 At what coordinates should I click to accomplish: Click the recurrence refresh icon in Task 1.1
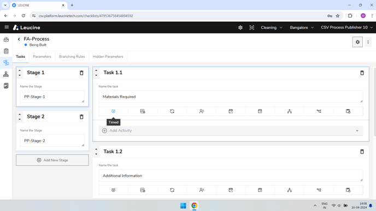pyautogui.click(x=172, y=111)
